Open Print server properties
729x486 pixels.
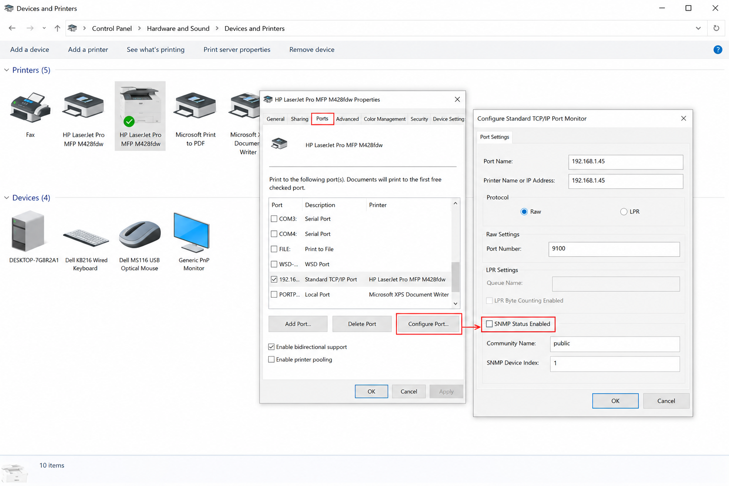pyautogui.click(x=237, y=49)
